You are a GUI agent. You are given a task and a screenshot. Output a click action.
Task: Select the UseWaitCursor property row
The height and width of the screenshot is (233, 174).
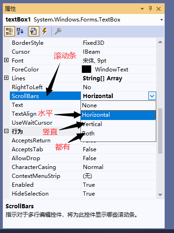coord(45,123)
